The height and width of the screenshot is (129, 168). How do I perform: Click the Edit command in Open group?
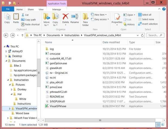(127, 20)
